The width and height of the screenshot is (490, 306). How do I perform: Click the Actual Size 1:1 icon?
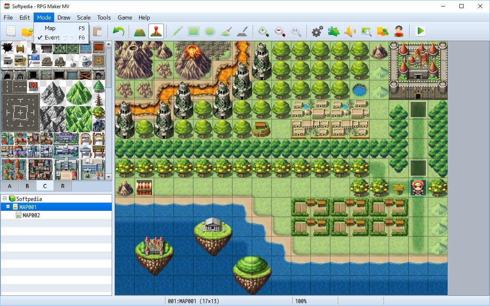point(296,31)
